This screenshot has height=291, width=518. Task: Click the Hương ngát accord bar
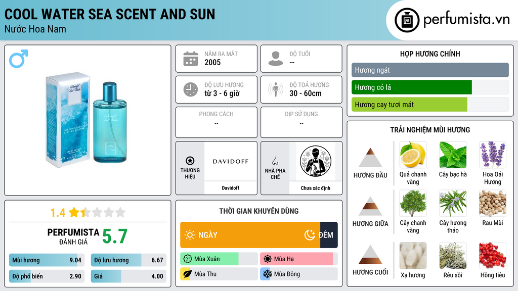(430, 70)
